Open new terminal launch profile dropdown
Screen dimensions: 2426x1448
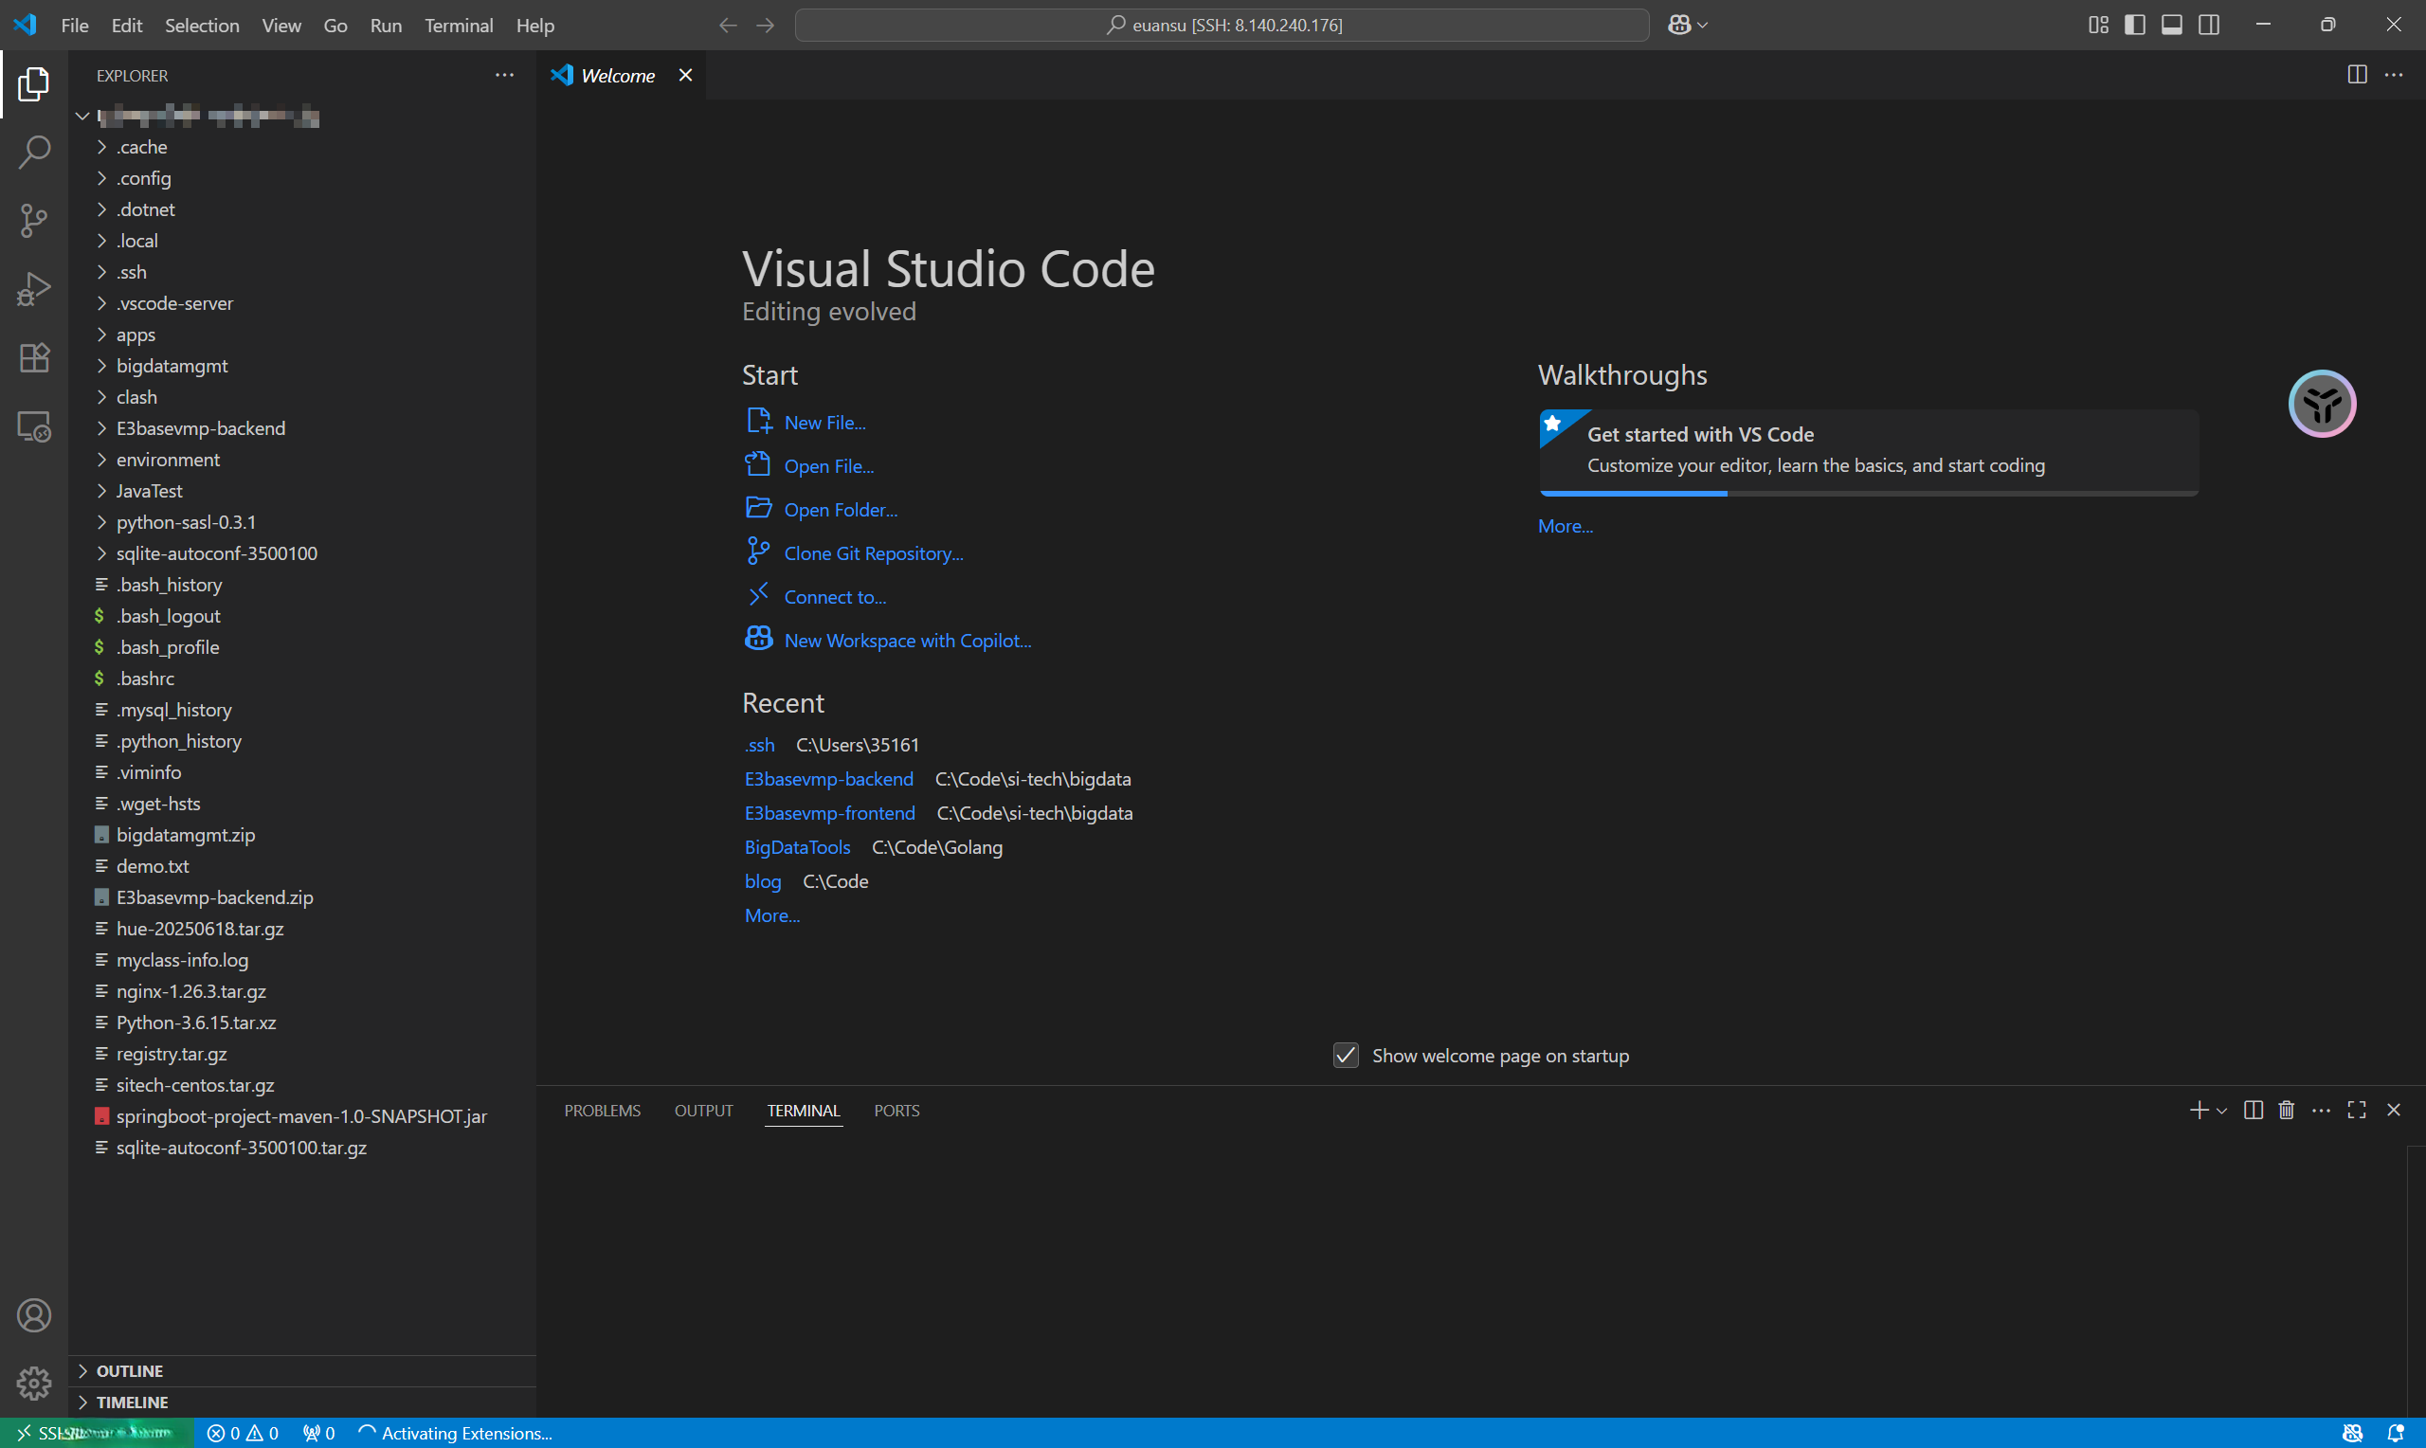coord(2222,1111)
